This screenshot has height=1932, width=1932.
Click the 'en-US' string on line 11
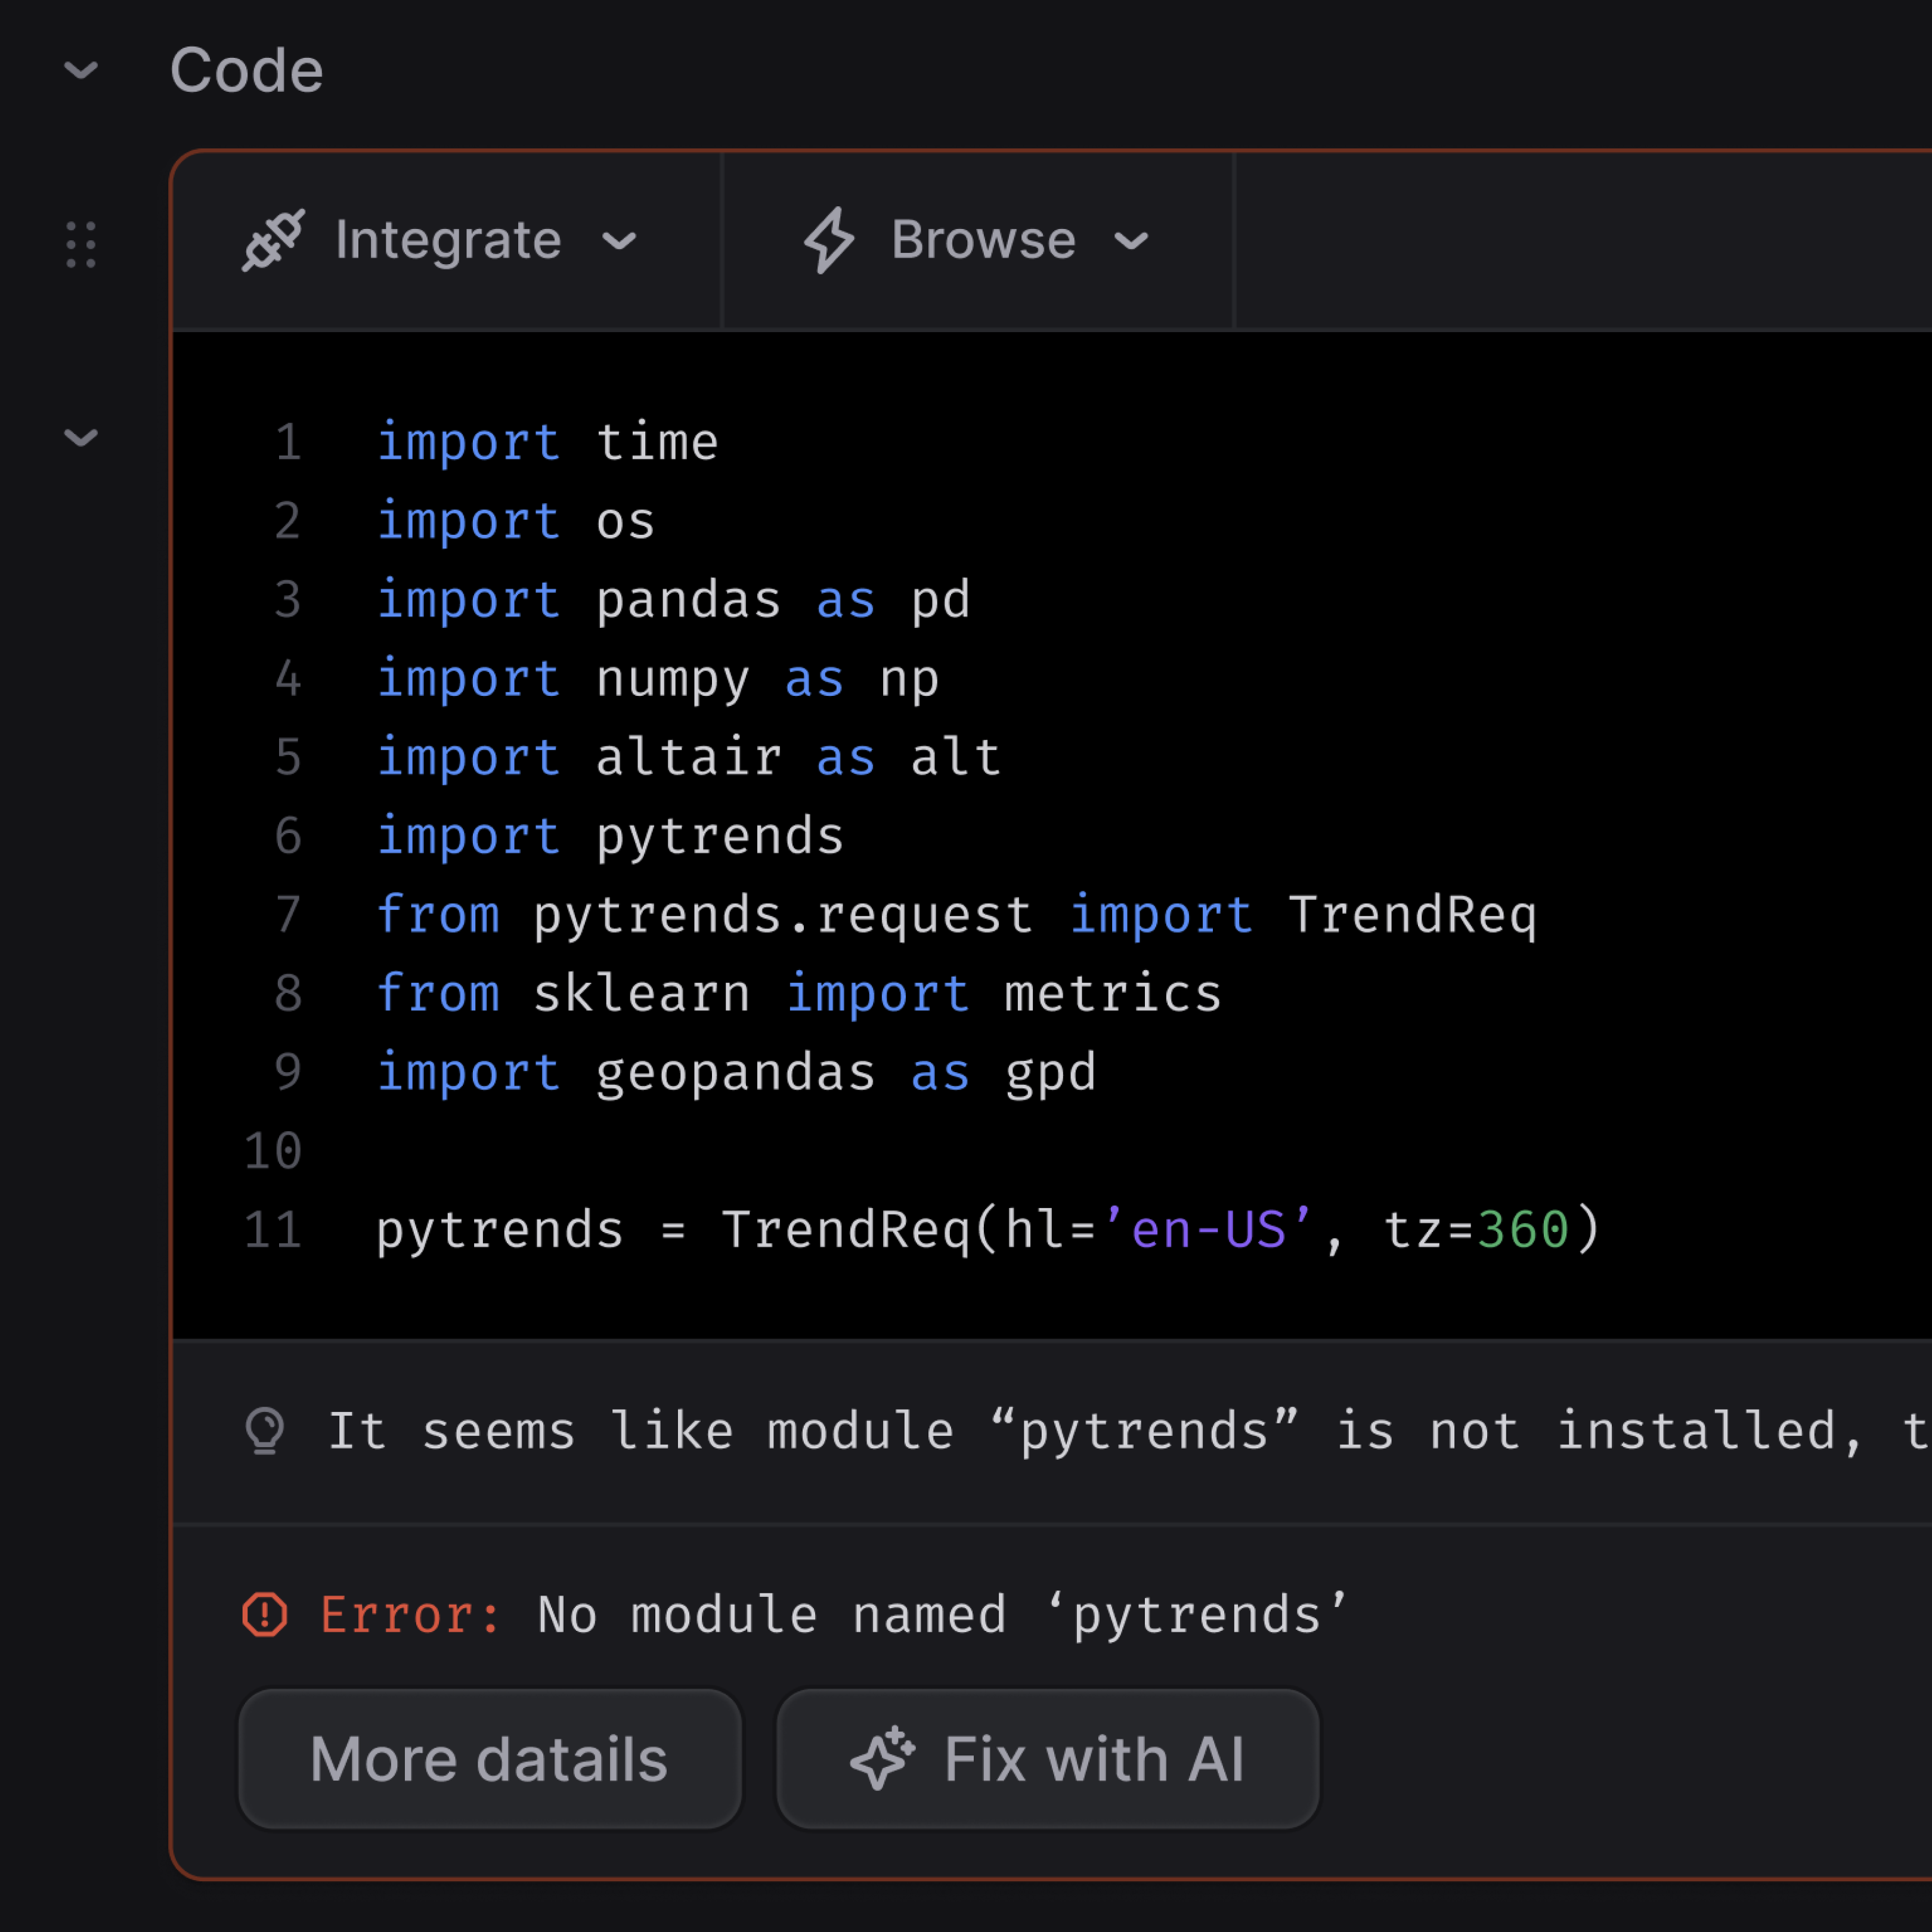tap(1208, 1230)
